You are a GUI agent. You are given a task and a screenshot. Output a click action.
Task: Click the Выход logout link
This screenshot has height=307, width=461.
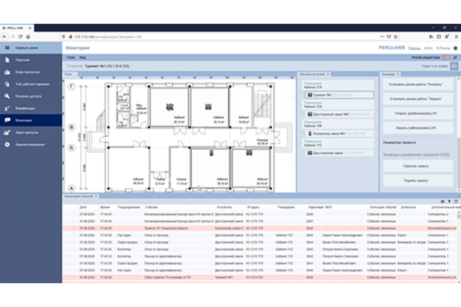[444, 48]
